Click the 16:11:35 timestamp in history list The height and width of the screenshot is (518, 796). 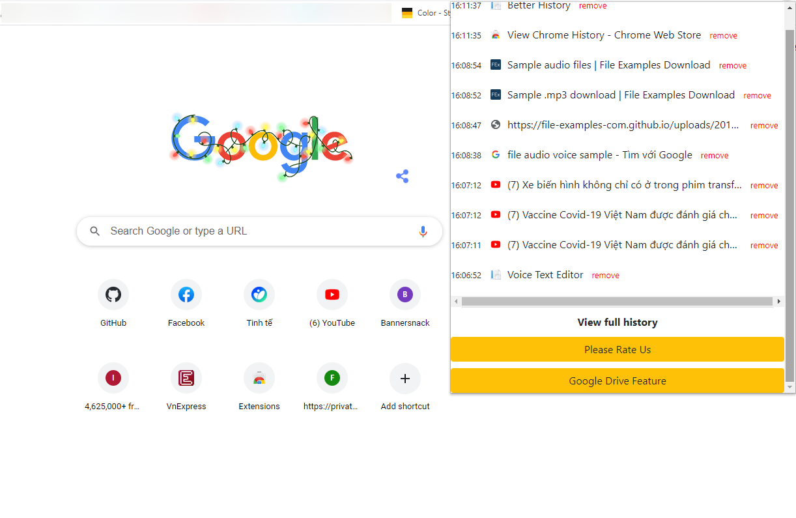click(466, 36)
